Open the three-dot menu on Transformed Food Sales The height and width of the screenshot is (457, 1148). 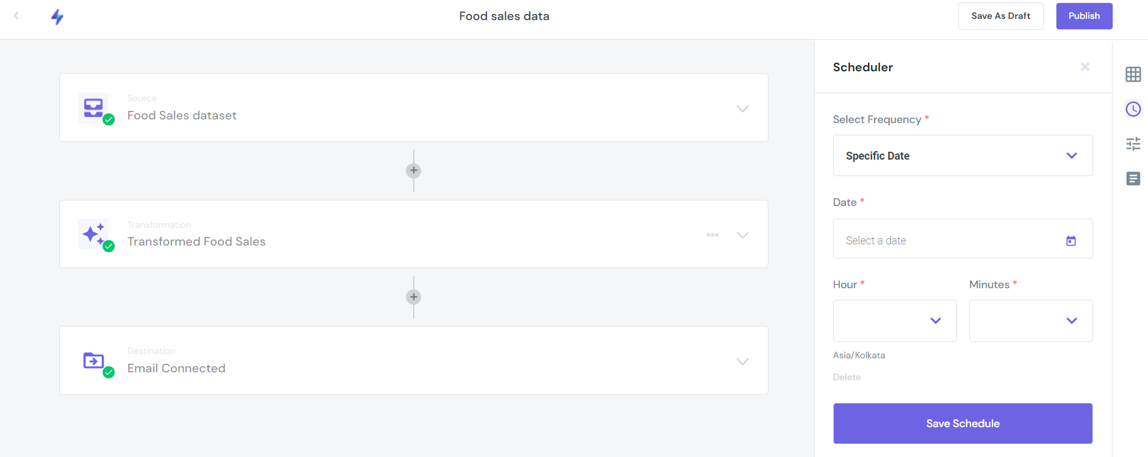pyautogui.click(x=712, y=235)
